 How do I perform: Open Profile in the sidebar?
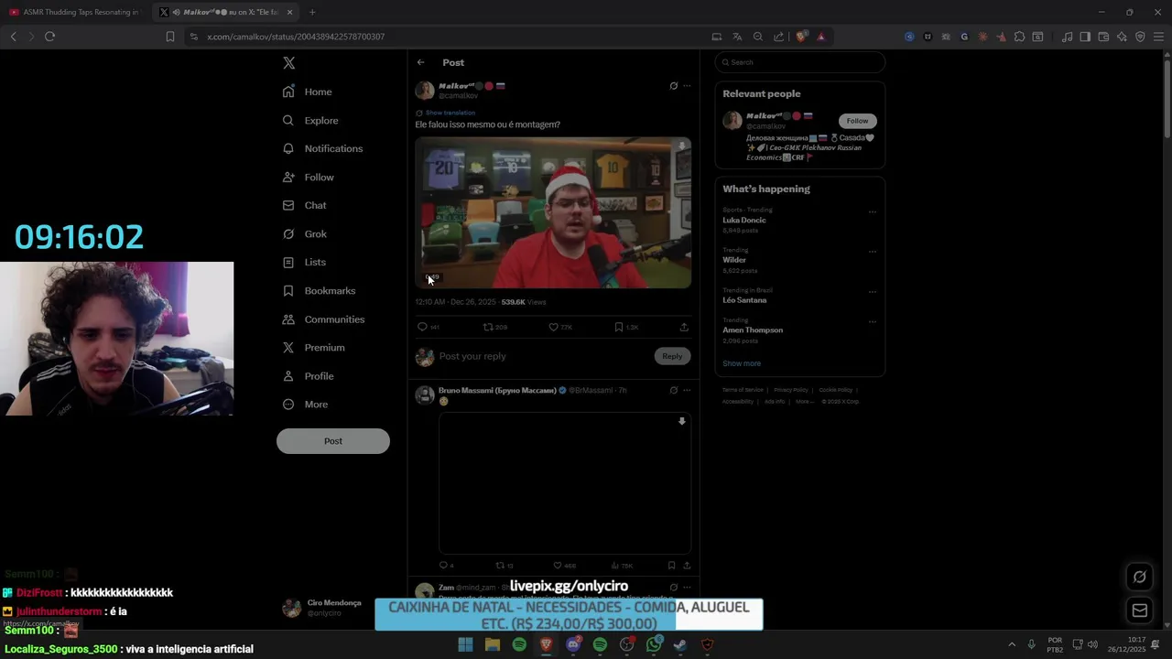[x=308, y=376]
